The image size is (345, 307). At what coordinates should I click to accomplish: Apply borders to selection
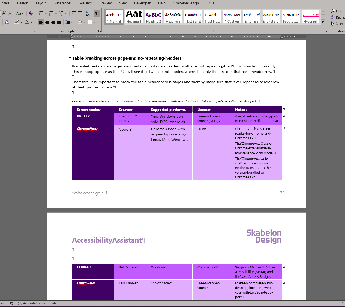[x=90, y=22]
